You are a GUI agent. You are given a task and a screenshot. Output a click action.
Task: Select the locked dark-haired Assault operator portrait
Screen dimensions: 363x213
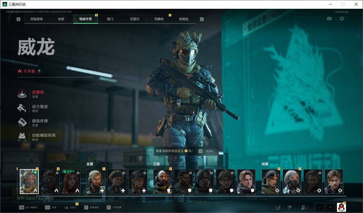[50, 182]
